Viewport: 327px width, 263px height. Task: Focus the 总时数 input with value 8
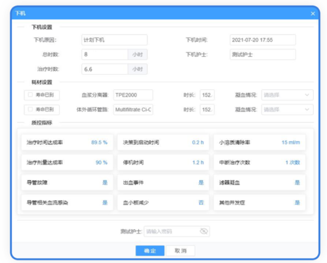[105, 54]
